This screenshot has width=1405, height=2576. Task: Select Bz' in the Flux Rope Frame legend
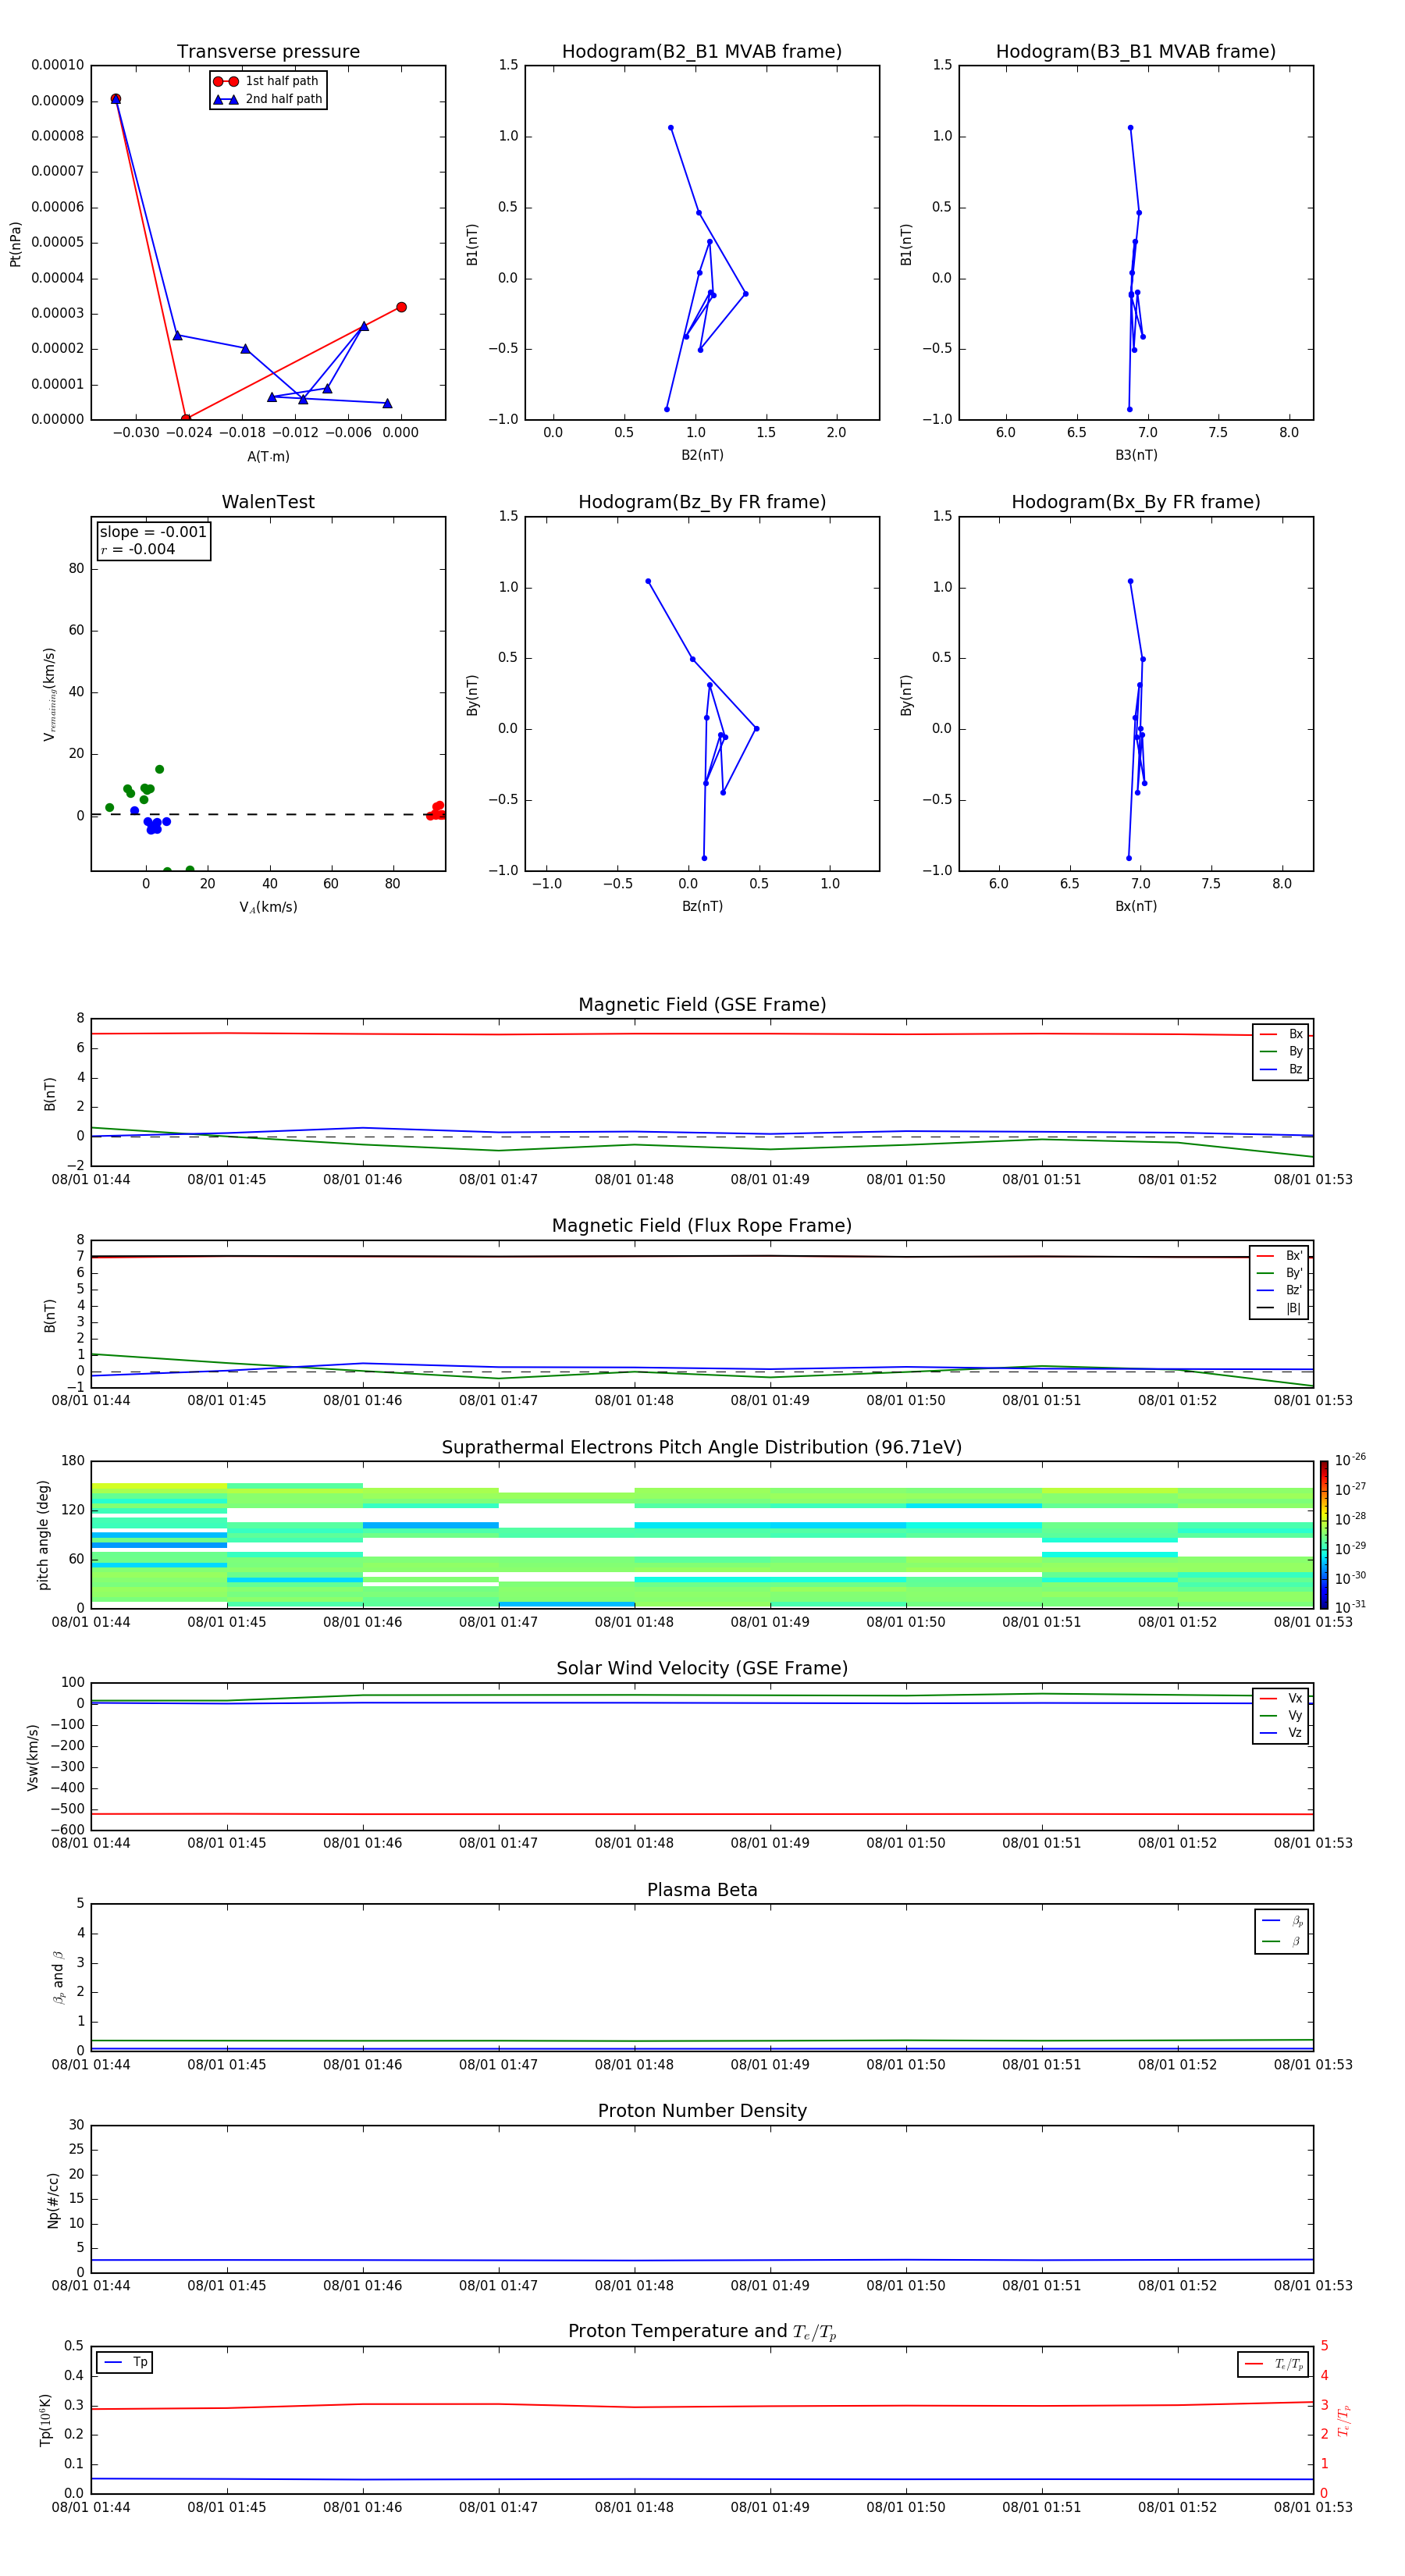click(x=1279, y=1290)
